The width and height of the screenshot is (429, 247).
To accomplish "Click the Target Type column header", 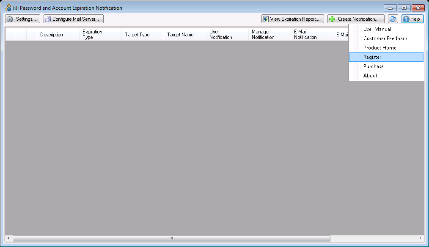I will 143,34.
